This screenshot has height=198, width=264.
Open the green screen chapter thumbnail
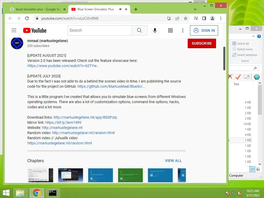[130, 175]
